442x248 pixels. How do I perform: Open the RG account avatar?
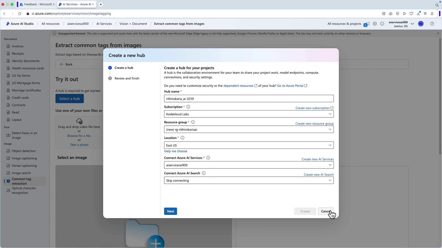421,24
